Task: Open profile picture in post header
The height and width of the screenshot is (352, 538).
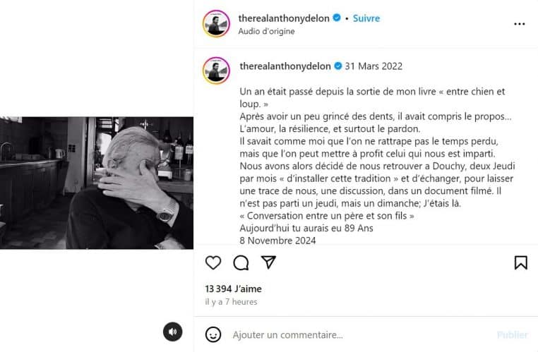Action: (x=216, y=24)
